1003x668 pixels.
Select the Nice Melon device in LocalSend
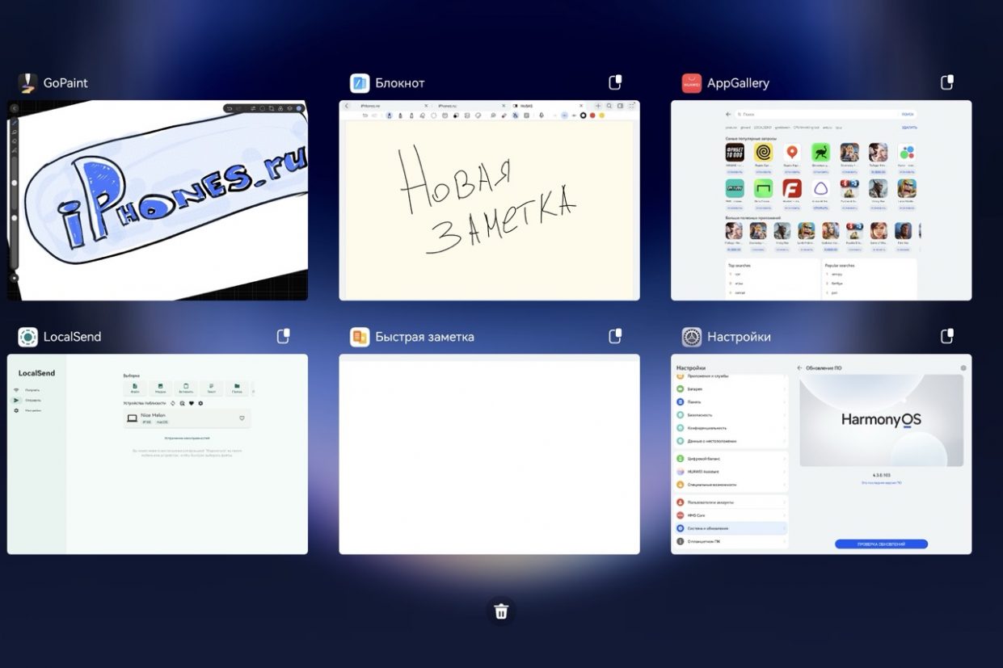186,418
